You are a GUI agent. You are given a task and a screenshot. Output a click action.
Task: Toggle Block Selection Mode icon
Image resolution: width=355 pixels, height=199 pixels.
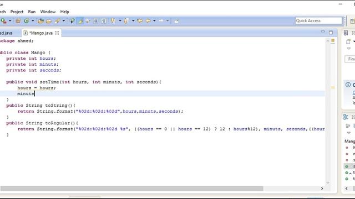point(88,21)
